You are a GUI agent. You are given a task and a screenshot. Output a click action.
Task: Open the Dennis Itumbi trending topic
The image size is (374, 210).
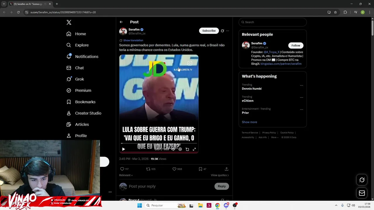click(252, 89)
